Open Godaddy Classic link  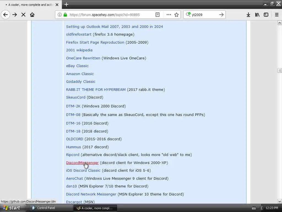click(x=81, y=81)
